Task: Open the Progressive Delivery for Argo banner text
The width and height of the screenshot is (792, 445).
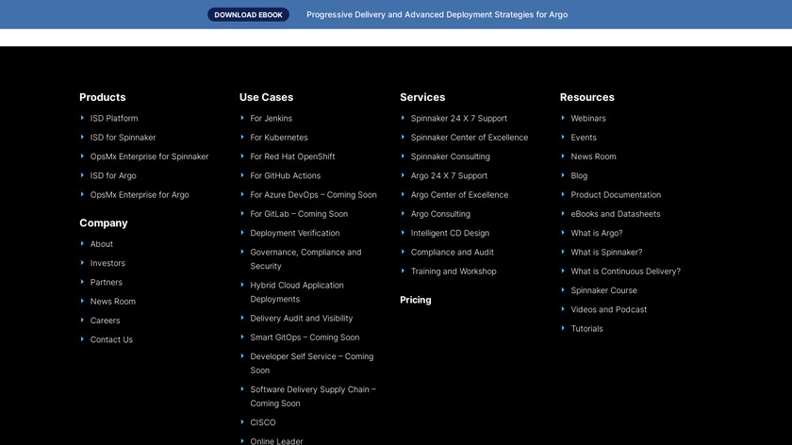Action: (x=437, y=15)
